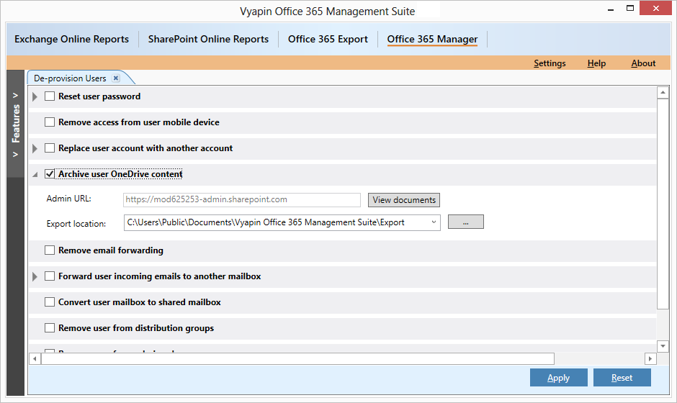Go to Office 365 Export tab

[328, 40]
